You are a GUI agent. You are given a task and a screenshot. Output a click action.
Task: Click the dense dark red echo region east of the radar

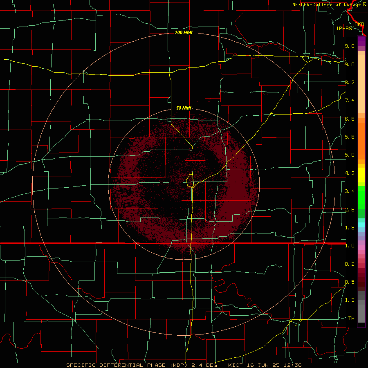(237, 188)
